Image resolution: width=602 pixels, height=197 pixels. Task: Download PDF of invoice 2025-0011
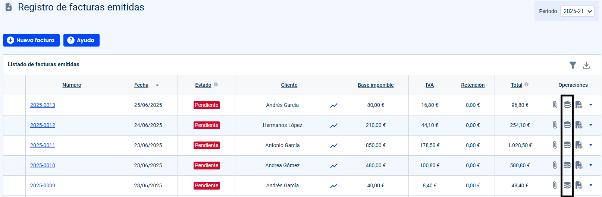(579, 145)
